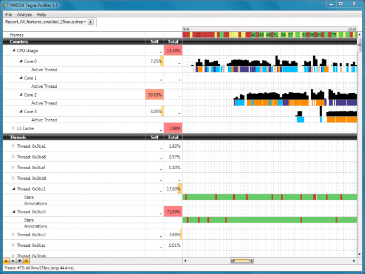Select frame 54 in the Frames bar
Viewport: 365px width, 274px height.
click(x=283, y=35)
